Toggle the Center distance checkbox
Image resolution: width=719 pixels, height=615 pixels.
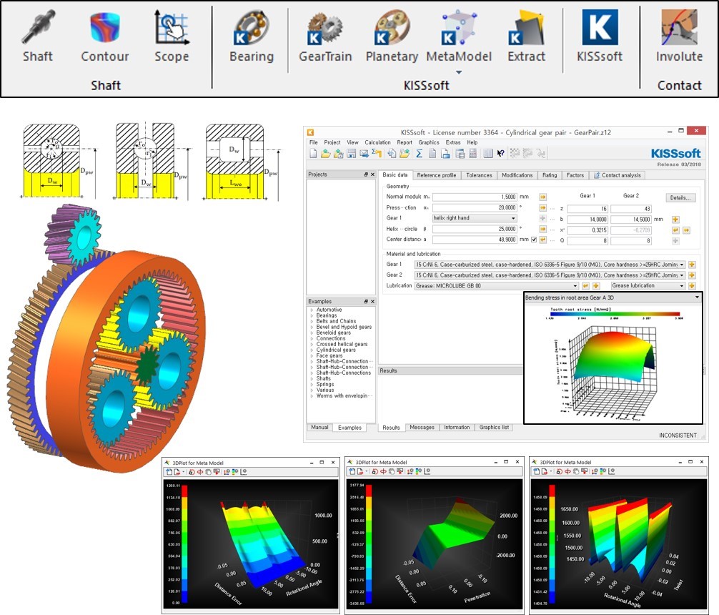(x=533, y=240)
